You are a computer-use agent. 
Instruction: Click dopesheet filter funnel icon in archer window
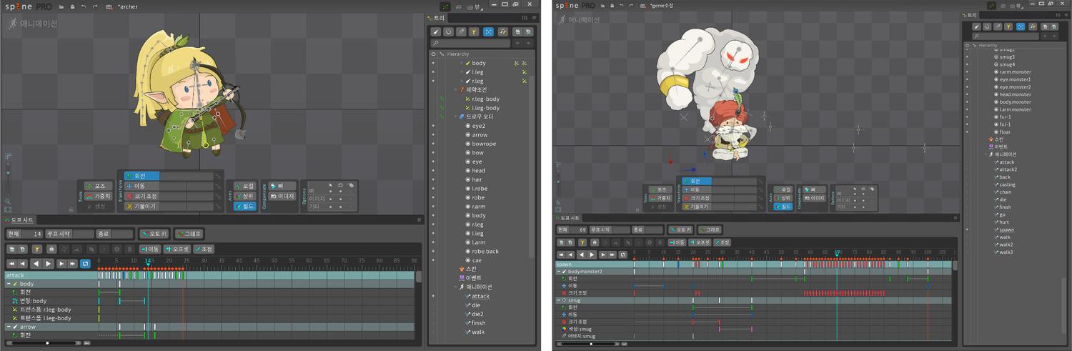tap(36, 249)
